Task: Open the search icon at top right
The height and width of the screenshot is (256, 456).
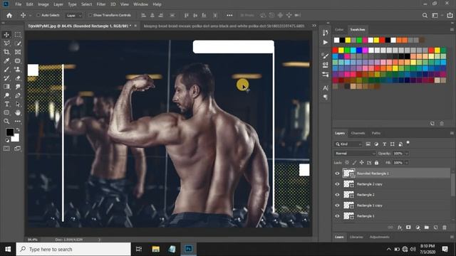Action: point(425,16)
